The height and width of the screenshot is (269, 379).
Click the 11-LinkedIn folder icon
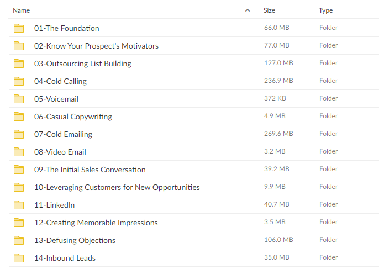coord(19,205)
